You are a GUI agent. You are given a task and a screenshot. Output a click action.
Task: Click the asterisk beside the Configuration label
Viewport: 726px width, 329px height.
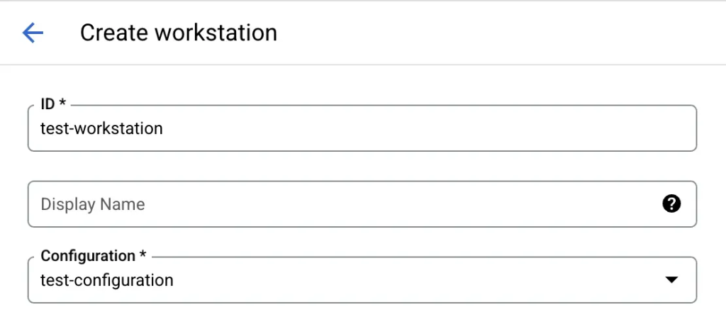click(x=143, y=255)
